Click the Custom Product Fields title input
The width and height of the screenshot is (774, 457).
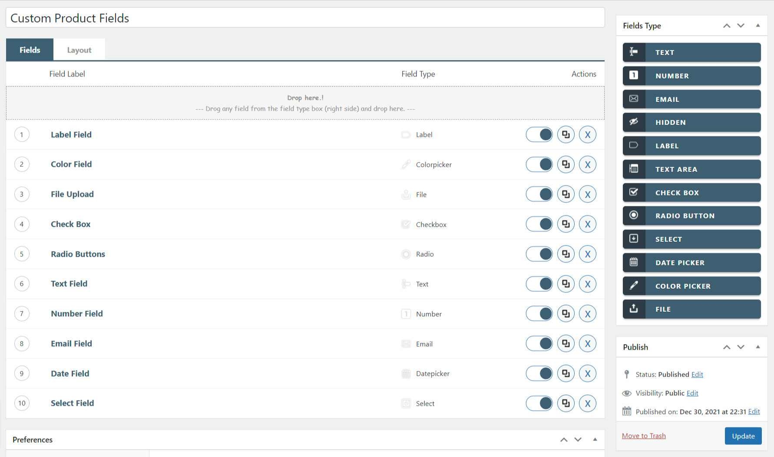point(305,18)
